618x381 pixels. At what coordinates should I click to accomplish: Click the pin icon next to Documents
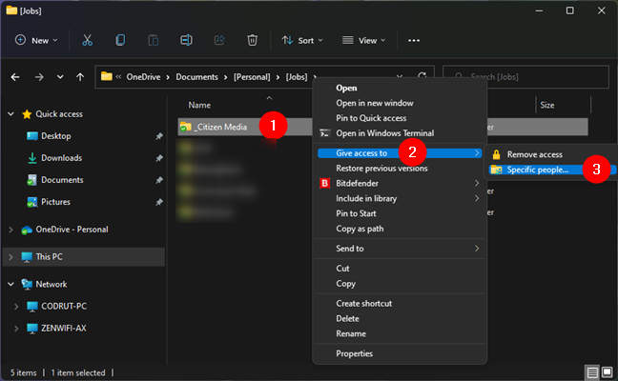159,180
